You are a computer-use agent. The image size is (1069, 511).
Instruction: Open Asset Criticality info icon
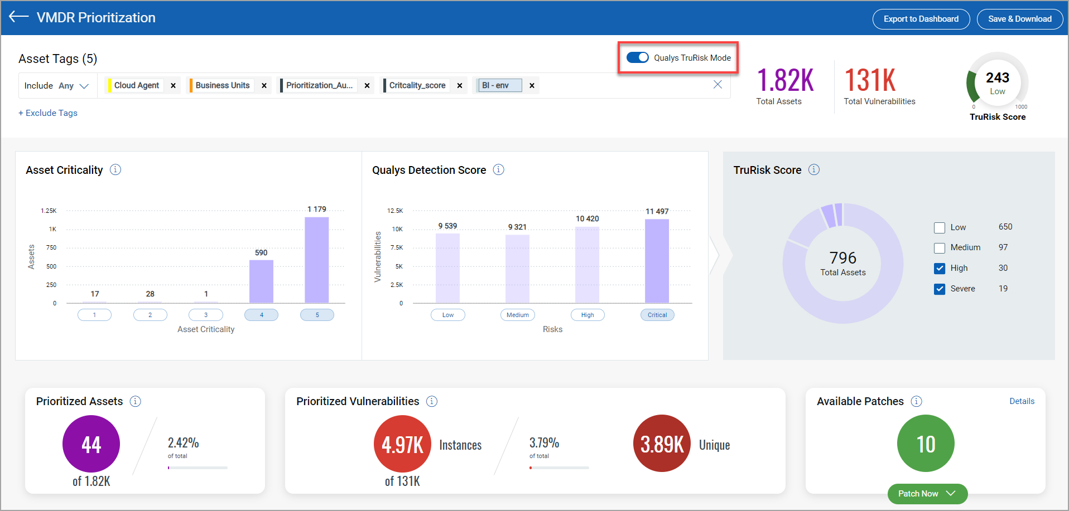(x=115, y=169)
